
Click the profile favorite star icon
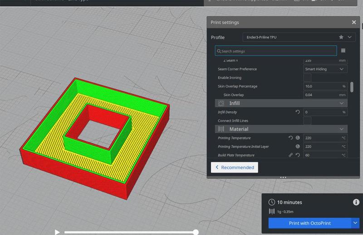click(x=341, y=37)
